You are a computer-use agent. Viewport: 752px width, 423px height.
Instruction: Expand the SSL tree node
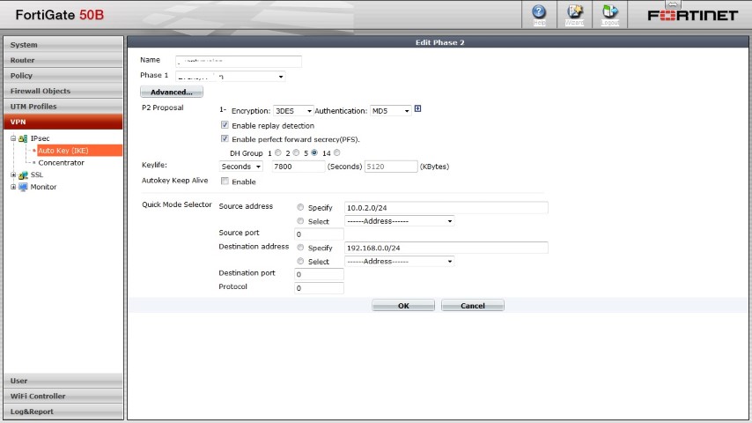click(x=13, y=174)
